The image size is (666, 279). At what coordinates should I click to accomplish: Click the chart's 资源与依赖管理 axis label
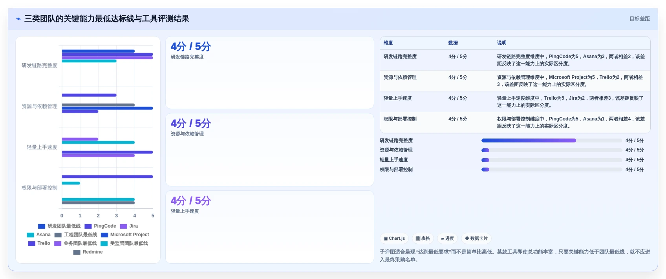39,106
